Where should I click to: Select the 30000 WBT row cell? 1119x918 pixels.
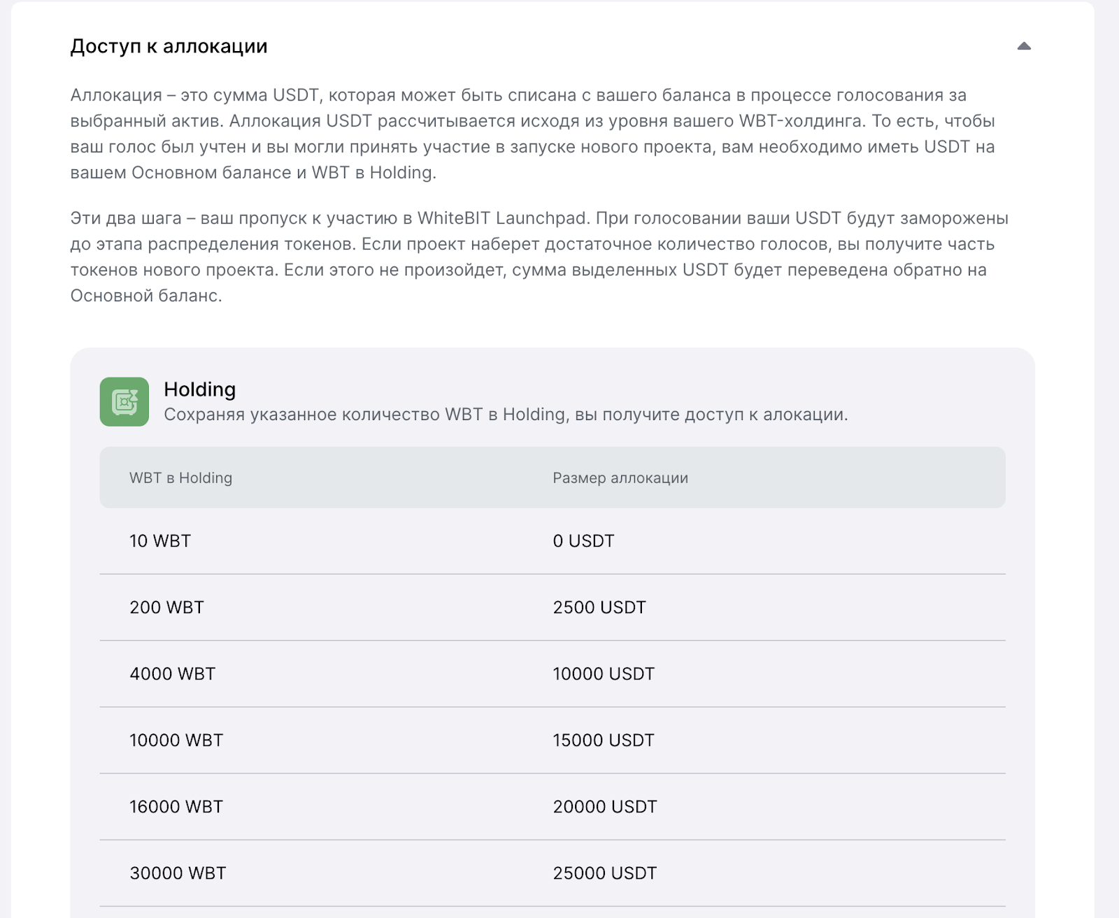(x=178, y=873)
